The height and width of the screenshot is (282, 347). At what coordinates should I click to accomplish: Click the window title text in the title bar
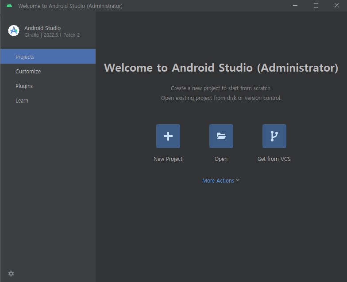70,6
